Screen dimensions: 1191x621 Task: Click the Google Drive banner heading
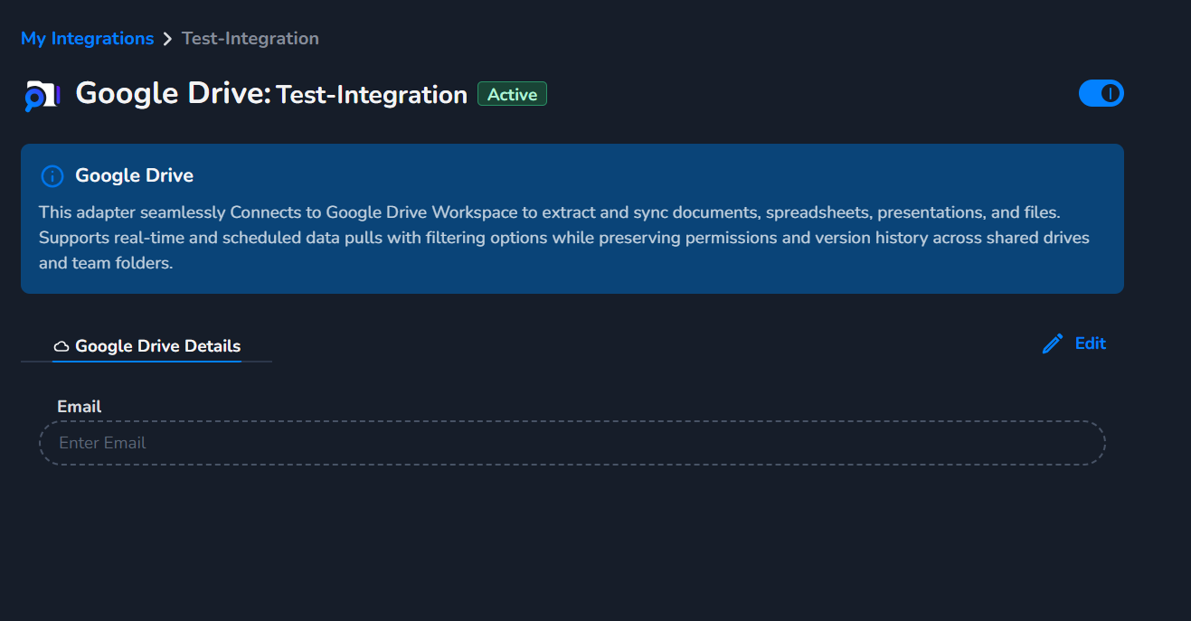pos(134,175)
